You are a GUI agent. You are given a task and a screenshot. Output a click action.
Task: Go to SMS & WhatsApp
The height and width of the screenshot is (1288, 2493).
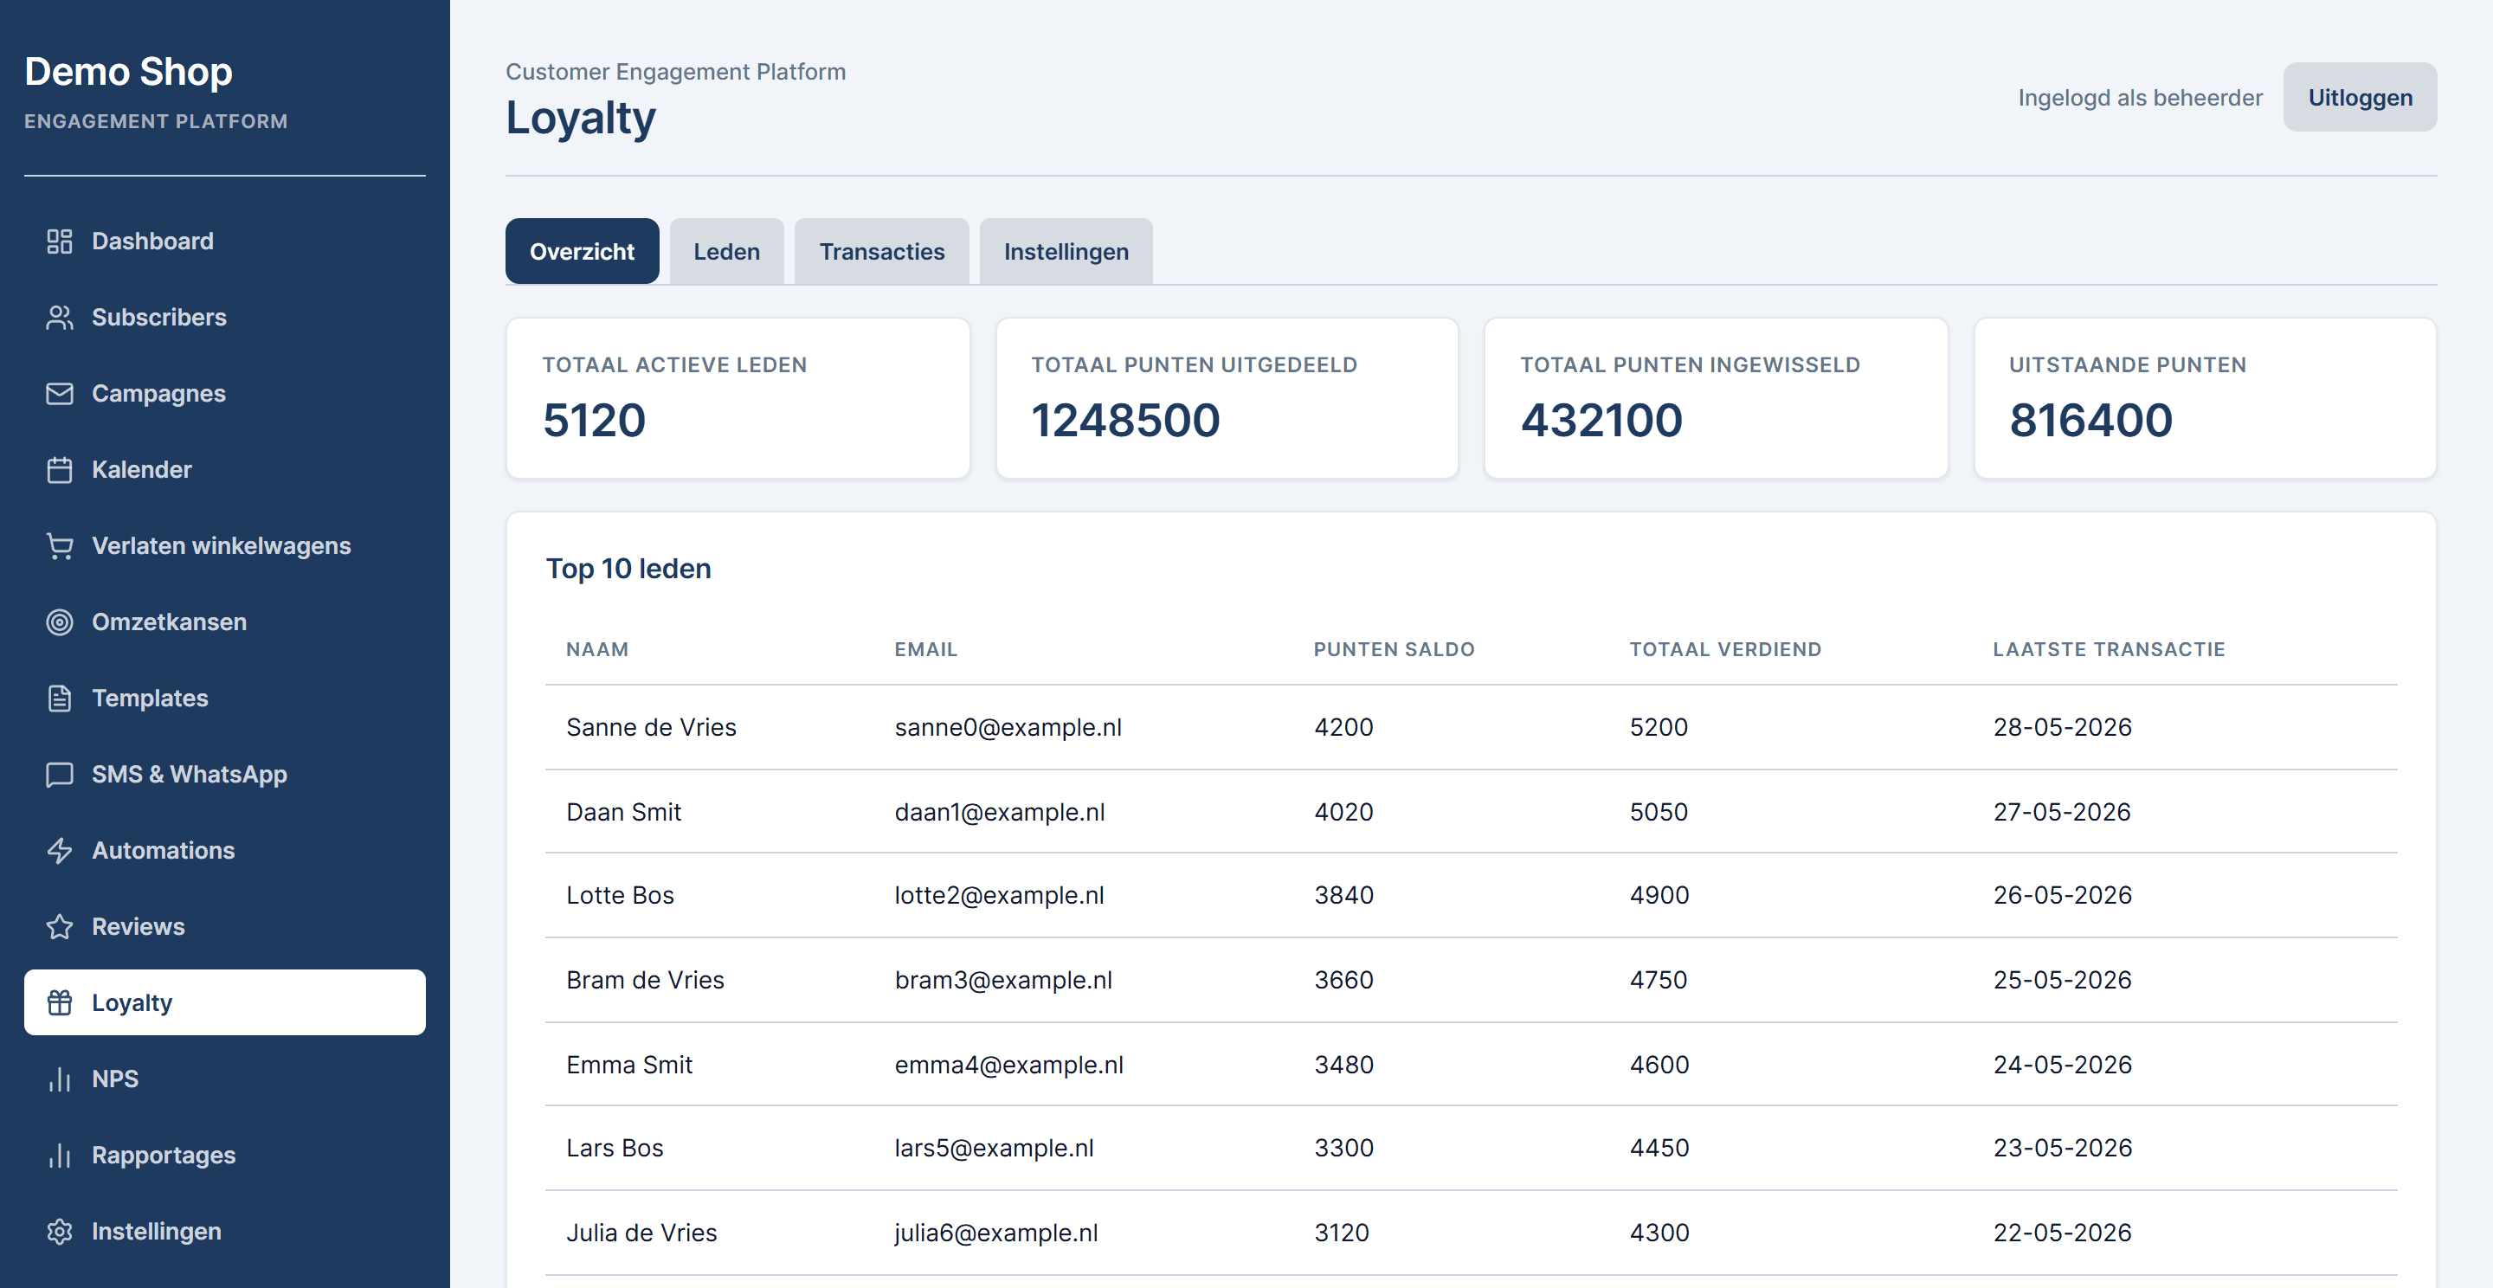point(224,775)
